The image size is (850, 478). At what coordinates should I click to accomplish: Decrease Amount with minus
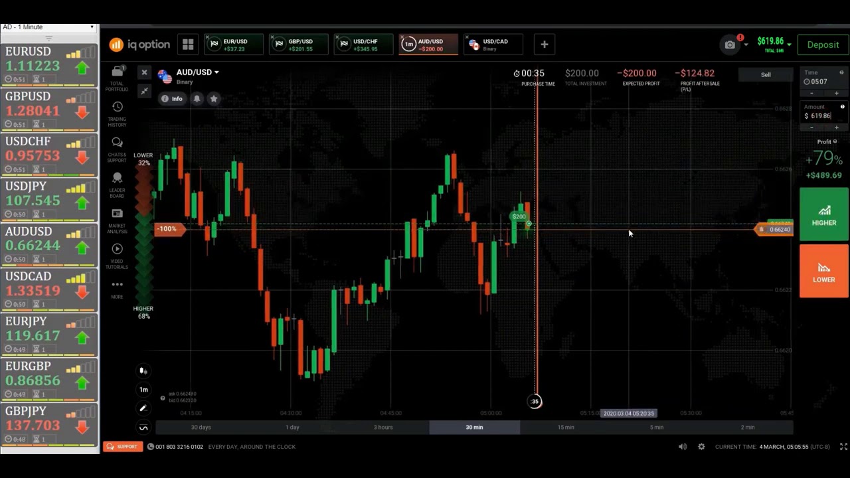tap(811, 127)
